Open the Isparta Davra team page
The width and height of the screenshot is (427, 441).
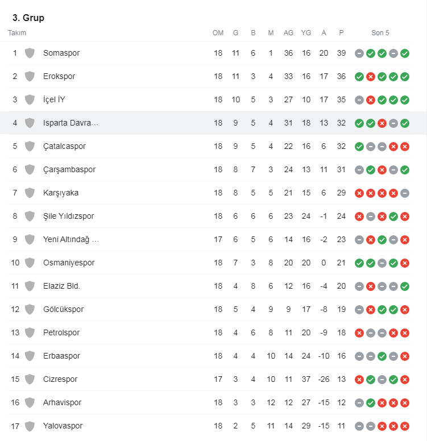point(71,123)
